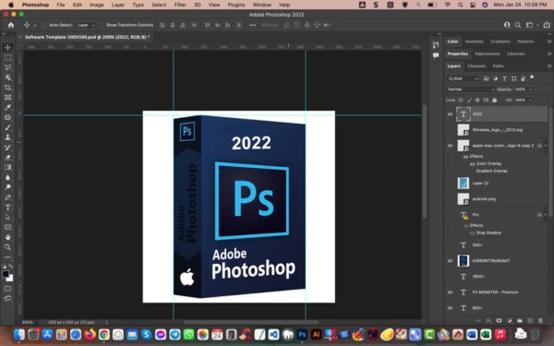
Task: Select the Eyedropper tool
Action: tap(7, 107)
